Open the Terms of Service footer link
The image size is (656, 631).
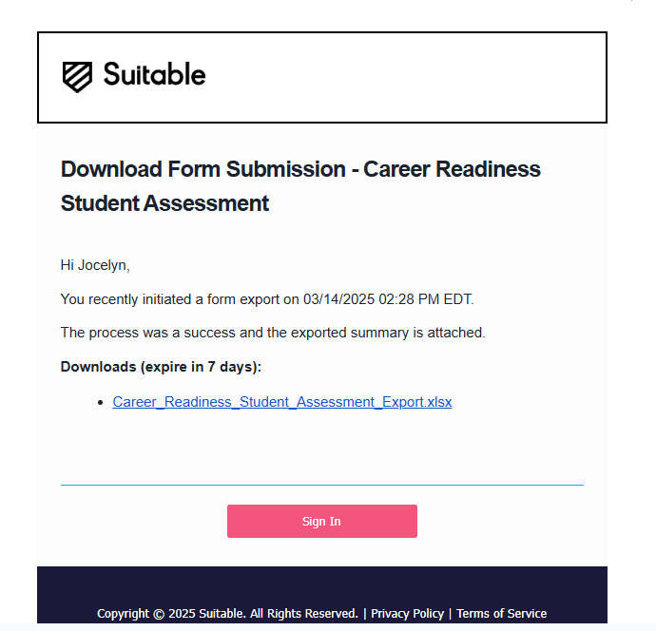pyautogui.click(x=501, y=614)
